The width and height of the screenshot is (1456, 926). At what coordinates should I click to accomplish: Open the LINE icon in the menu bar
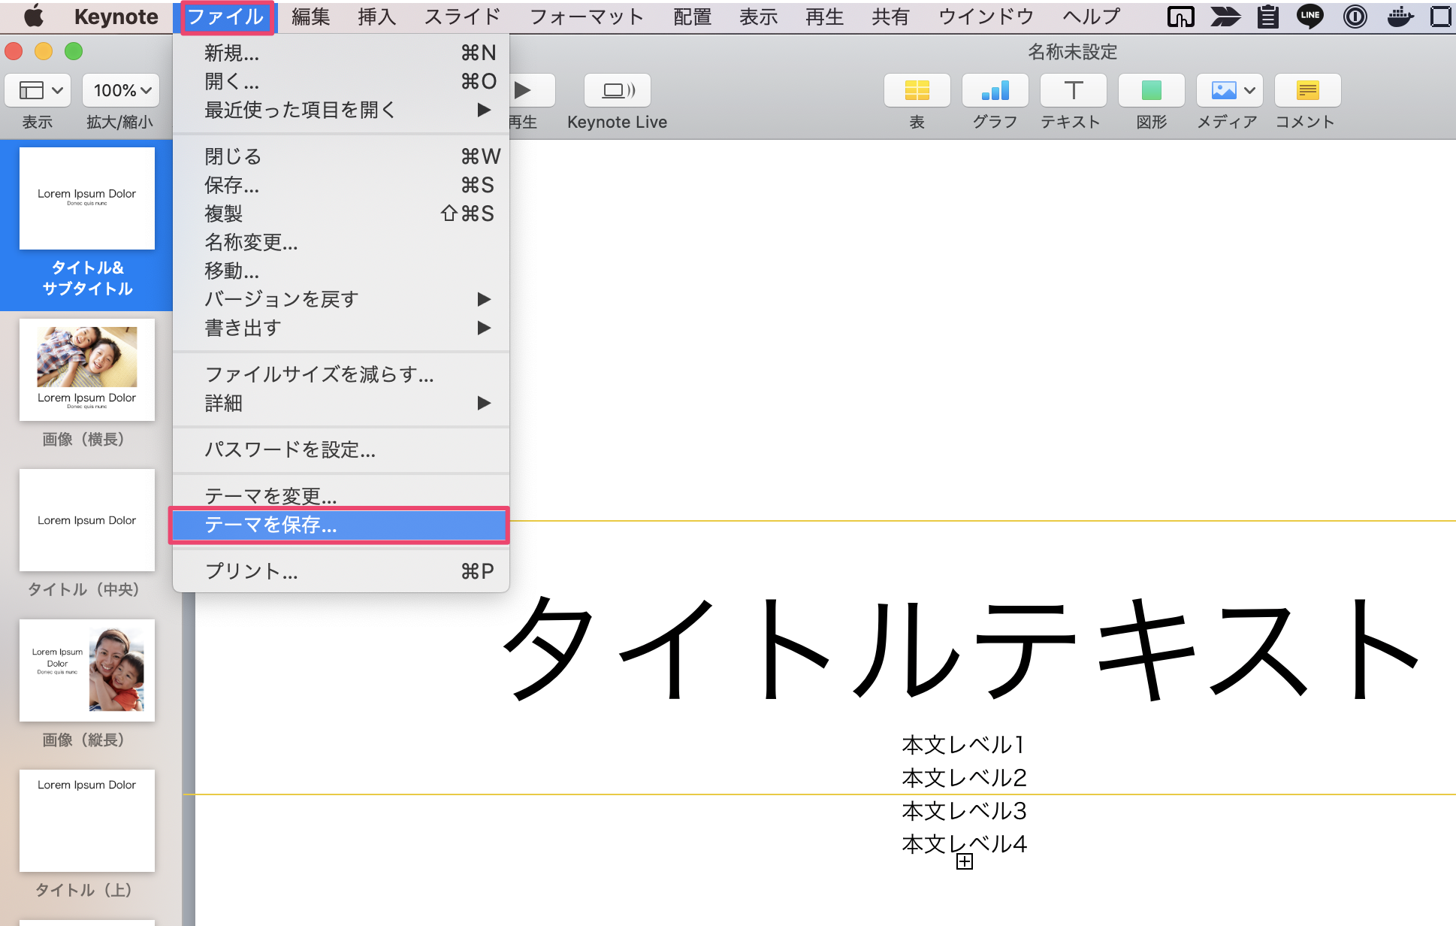(x=1309, y=17)
